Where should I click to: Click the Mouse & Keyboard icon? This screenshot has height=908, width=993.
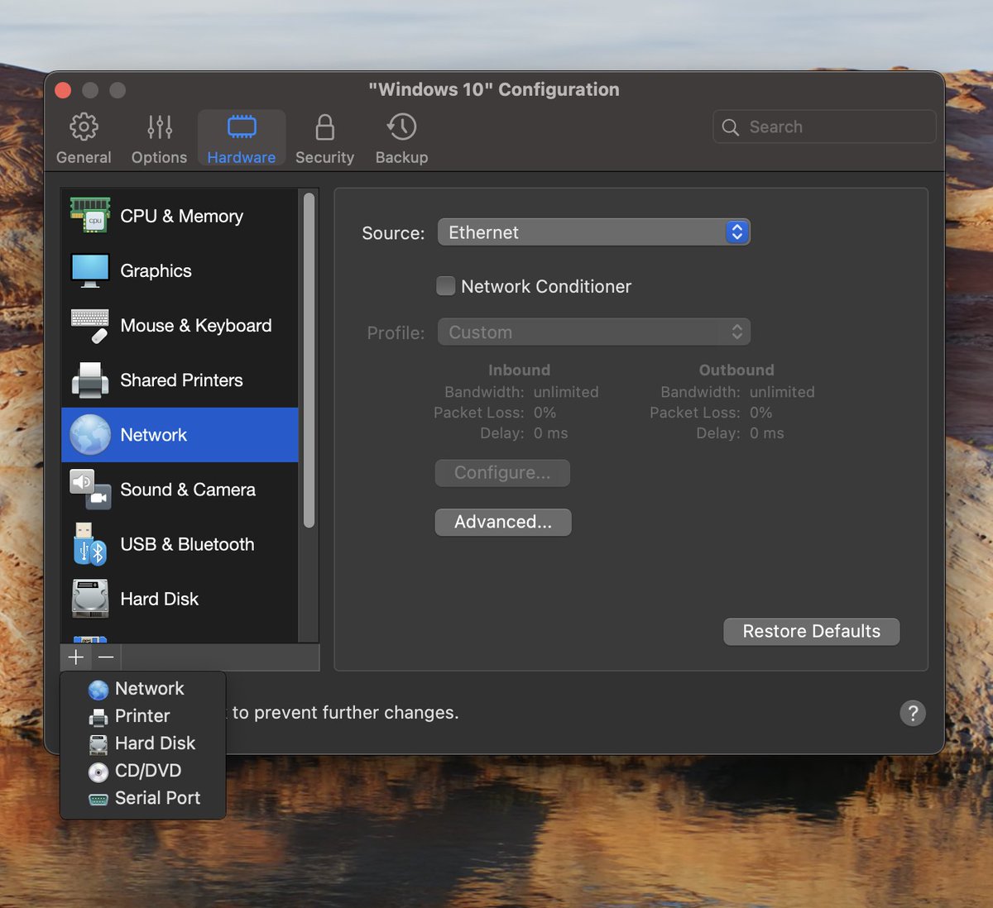click(90, 325)
